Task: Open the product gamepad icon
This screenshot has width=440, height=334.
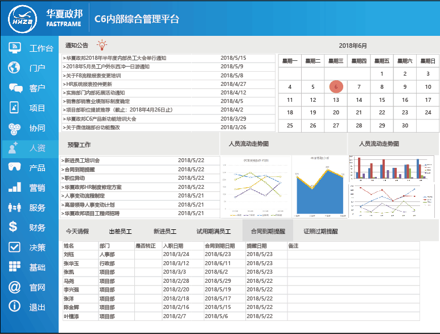Action: point(15,168)
